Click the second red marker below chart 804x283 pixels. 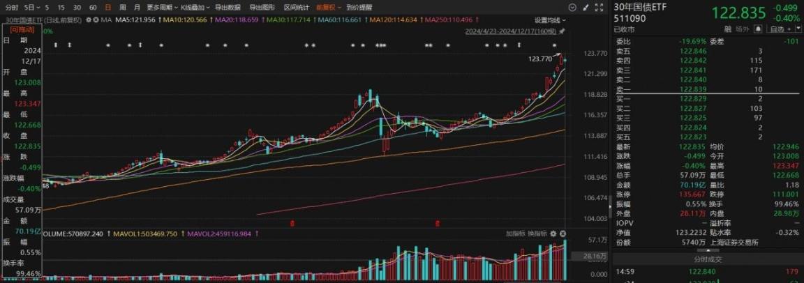click(438, 223)
